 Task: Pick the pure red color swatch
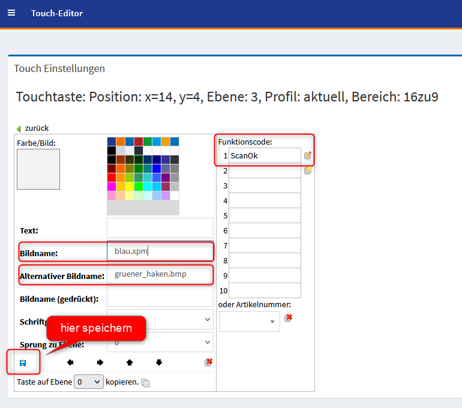click(112, 178)
